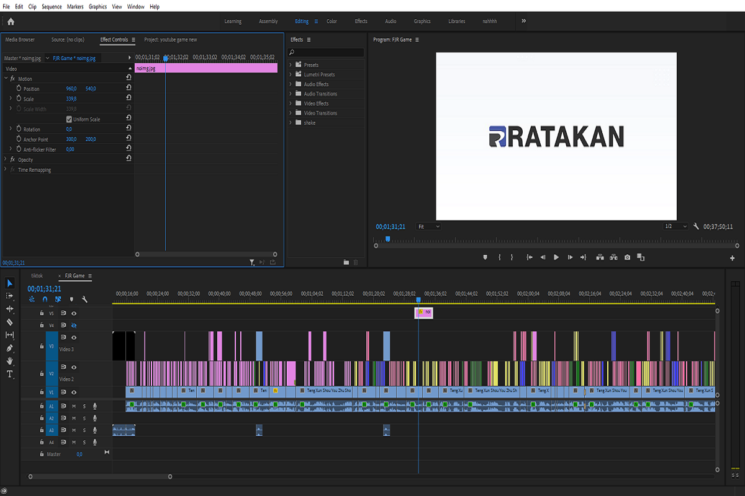The image size is (745, 496).
Task: Select the Slip tool
Action: point(10,335)
